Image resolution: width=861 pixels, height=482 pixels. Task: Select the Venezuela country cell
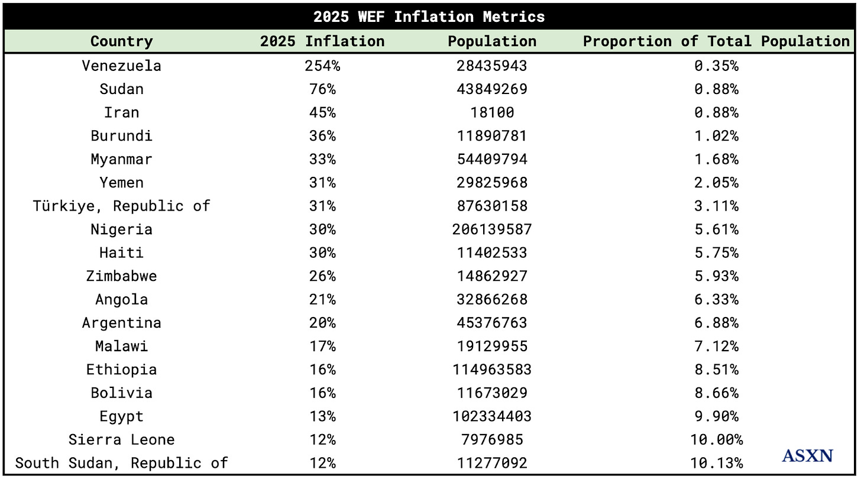[x=121, y=66]
